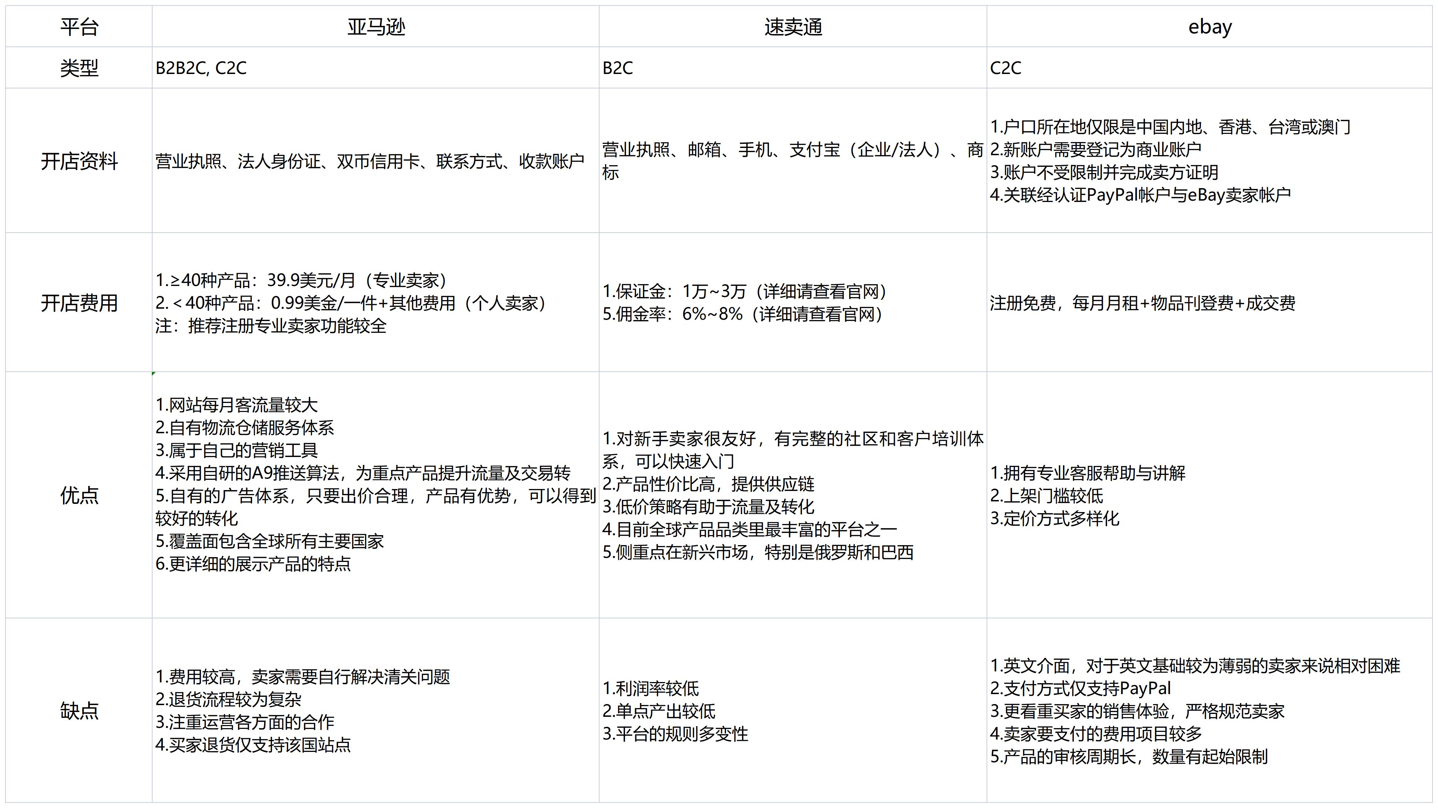The height and width of the screenshot is (808, 1438).
Task: Click the ebay column header cell
Action: tap(1209, 26)
